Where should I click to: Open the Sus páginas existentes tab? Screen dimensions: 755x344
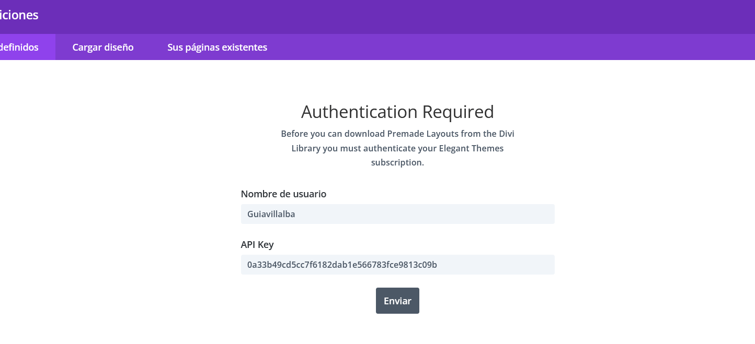point(217,48)
